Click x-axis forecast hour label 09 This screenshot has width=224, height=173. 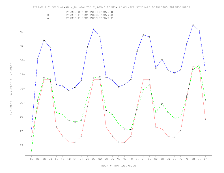click(50, 159)
